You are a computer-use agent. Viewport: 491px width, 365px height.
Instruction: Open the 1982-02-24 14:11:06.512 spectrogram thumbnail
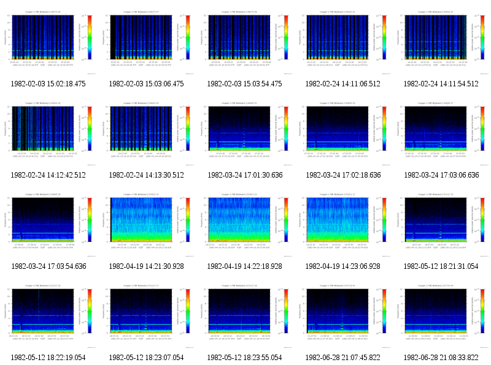(x=343, y=42)
